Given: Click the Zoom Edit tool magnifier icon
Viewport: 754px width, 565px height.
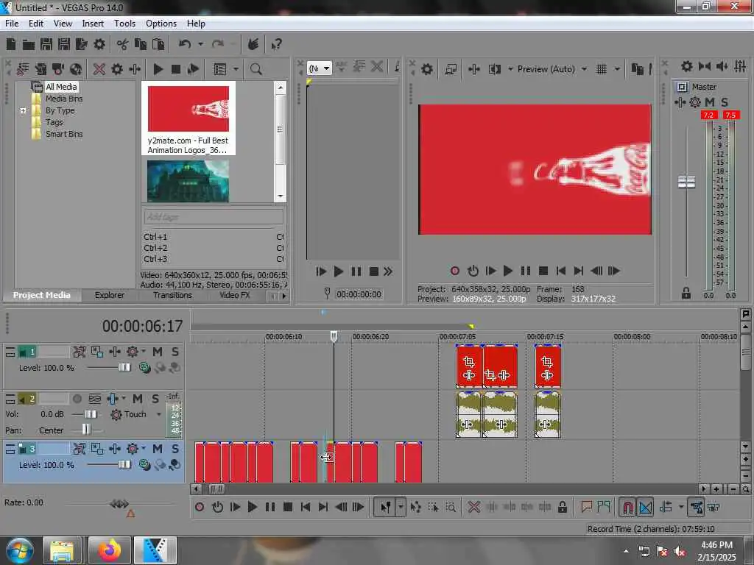Looking at the screenshot, I should point(451,508).
